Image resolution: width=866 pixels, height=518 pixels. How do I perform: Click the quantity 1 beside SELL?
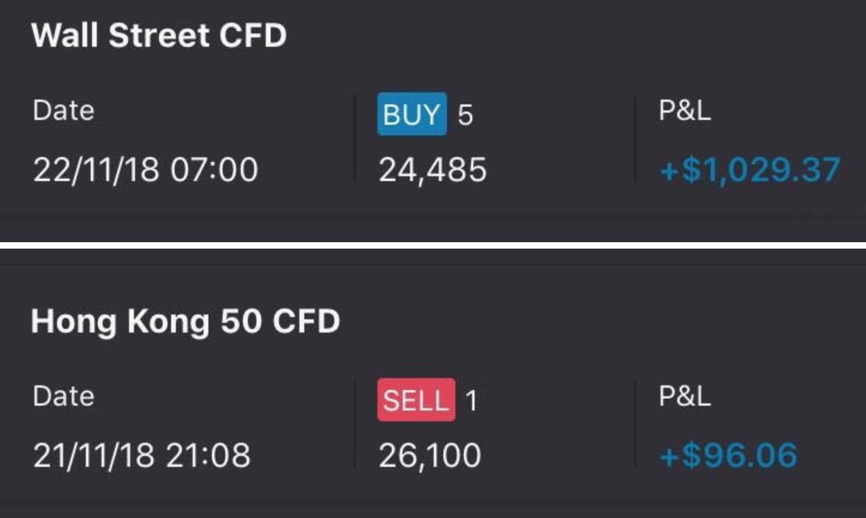471,400
